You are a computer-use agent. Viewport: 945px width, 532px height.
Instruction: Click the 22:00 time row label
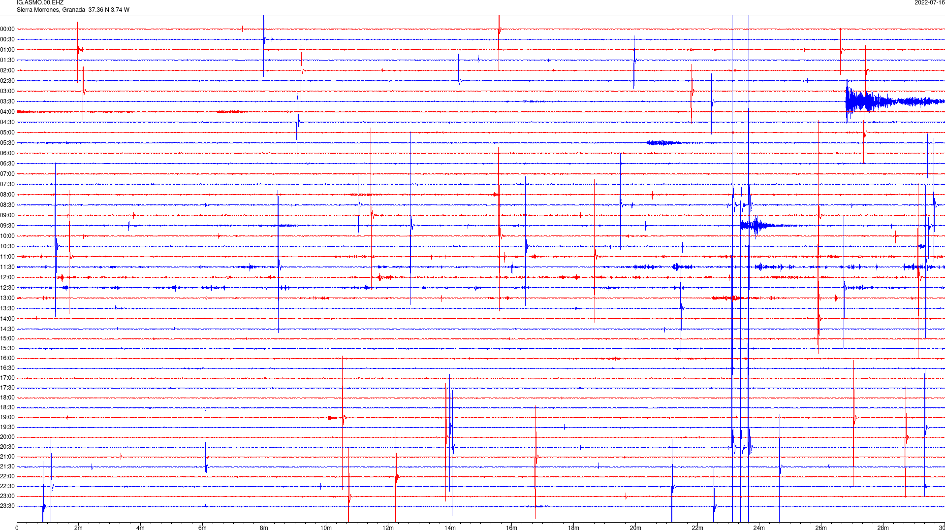[7, 476]
